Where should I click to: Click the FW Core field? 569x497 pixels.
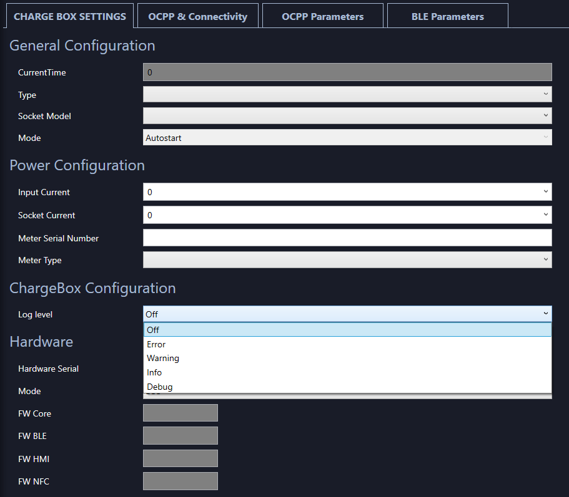[181, 413]
